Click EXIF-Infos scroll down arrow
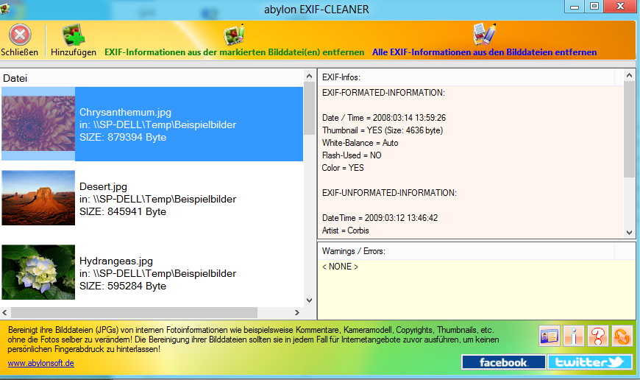Screen dimensions: 640x380 629,233
